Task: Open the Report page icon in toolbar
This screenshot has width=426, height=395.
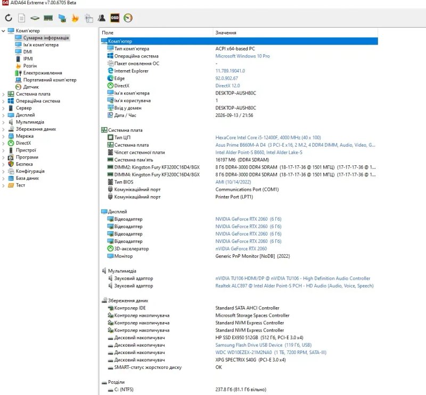Action: 22,18
